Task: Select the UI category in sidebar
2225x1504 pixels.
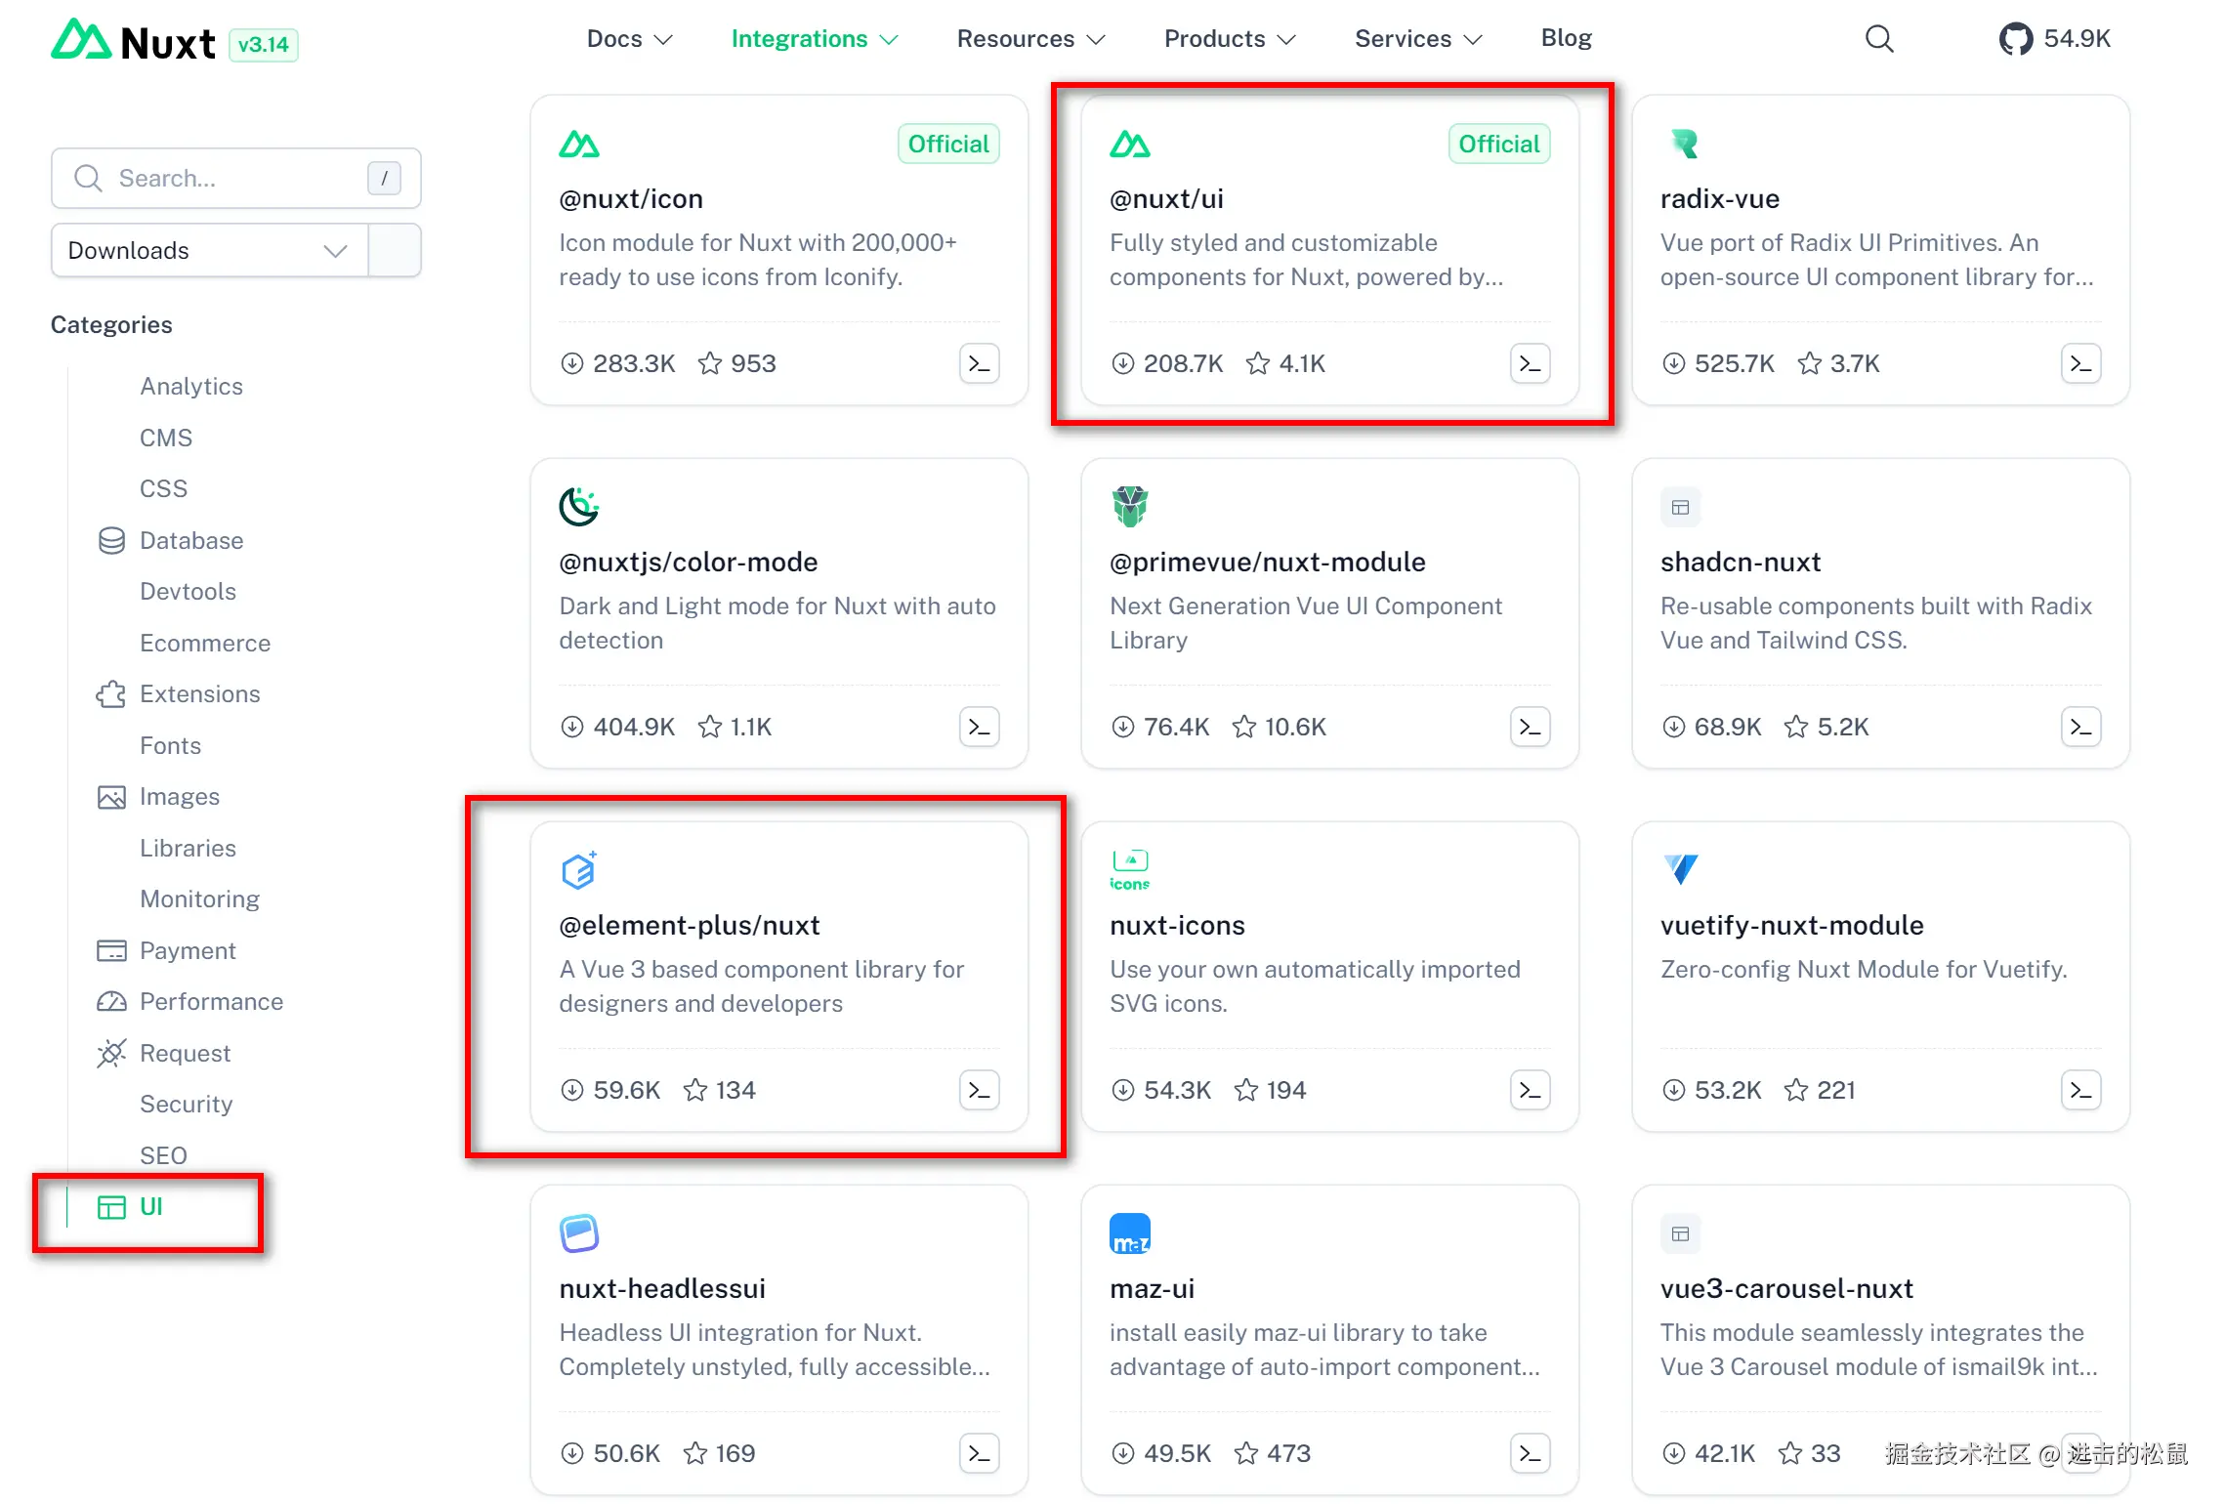Action: point(150,1207)
